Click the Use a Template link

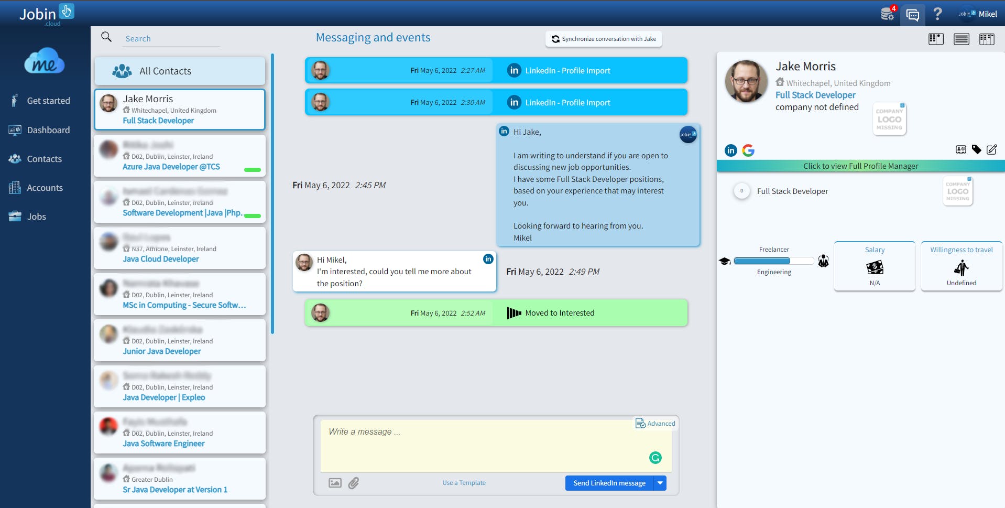[x=464, y=483]
